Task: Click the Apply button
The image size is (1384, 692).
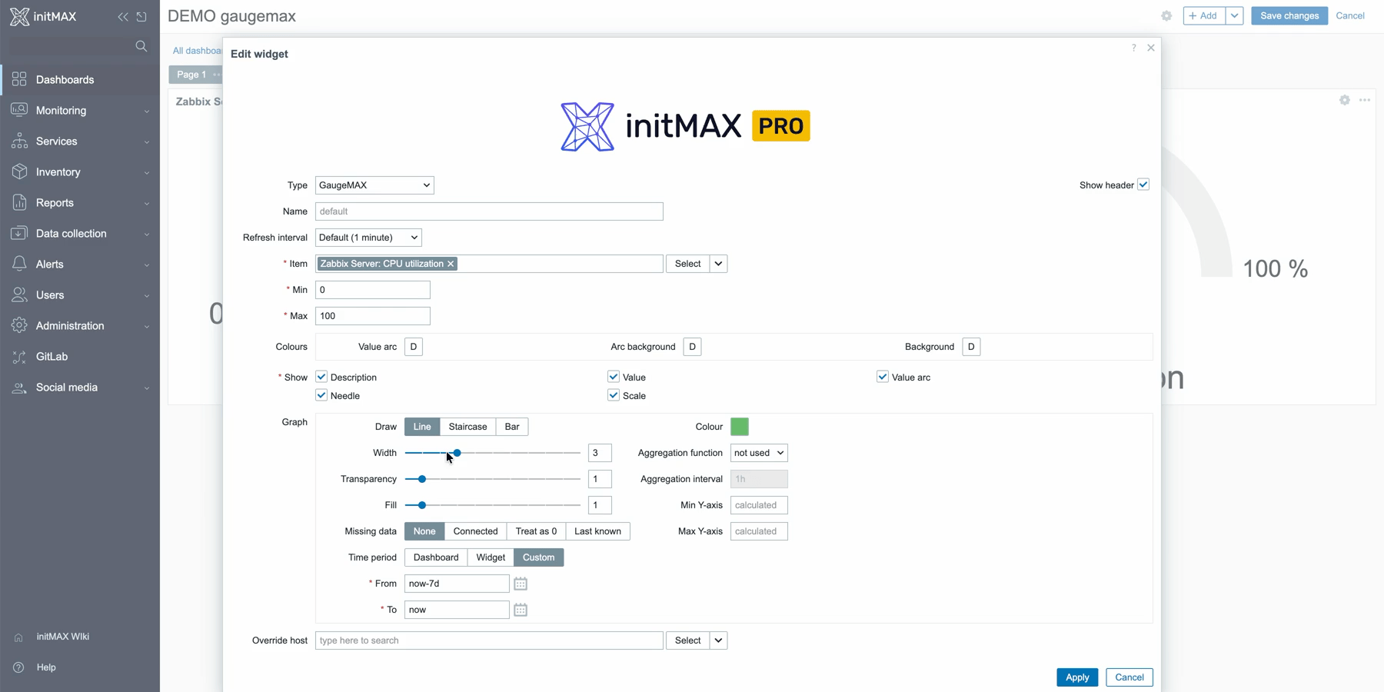Action: (1076, 677)
